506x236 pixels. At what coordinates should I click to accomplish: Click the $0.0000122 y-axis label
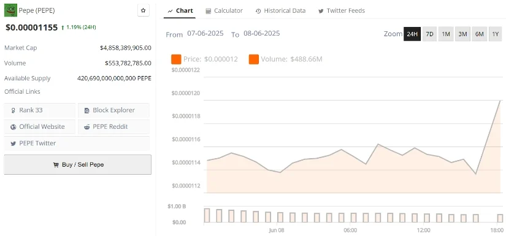point(186,70)
